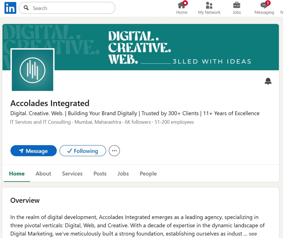
Task: Open the Posts tab
Action: [100, 174]
